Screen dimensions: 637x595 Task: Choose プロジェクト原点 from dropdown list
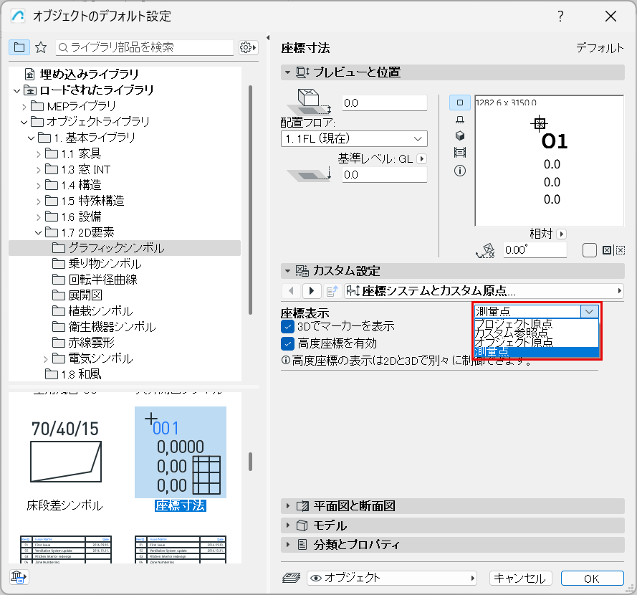pos(536,324)
